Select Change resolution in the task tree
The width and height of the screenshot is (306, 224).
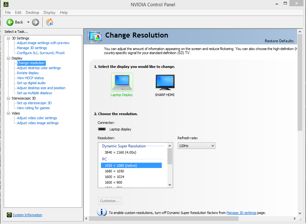coord(31,63)
